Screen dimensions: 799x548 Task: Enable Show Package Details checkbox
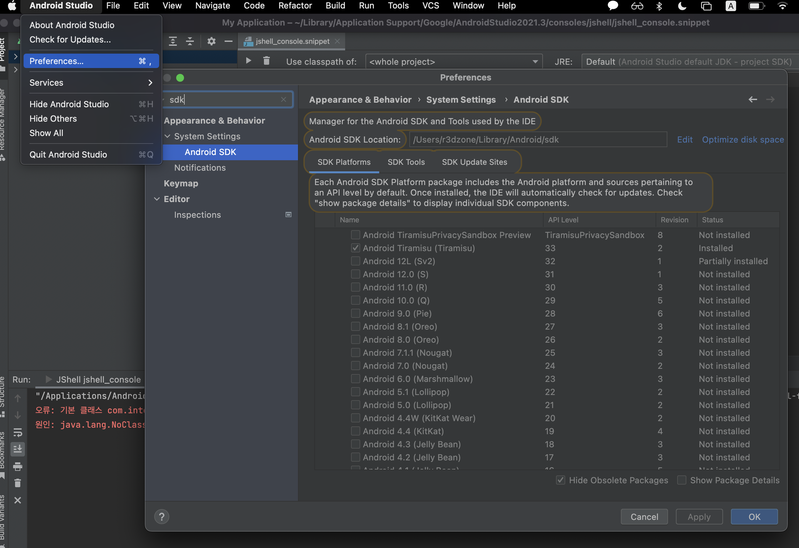[681, 480]
